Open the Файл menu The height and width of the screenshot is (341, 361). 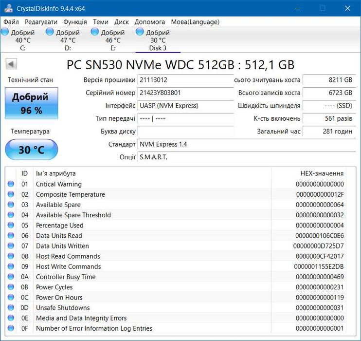point(11,22)
